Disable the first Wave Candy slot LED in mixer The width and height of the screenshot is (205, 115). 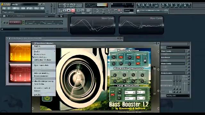pos(186,51)
